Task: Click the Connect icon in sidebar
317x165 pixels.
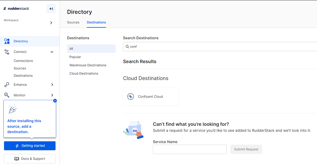Action: (x=7, y=52)
